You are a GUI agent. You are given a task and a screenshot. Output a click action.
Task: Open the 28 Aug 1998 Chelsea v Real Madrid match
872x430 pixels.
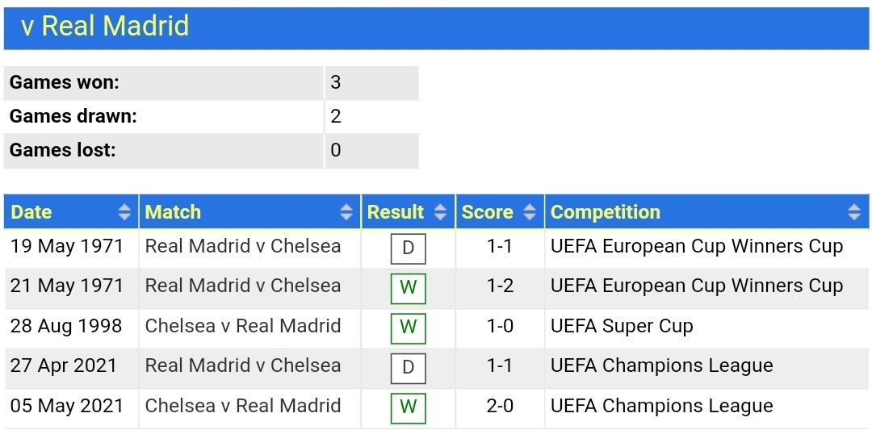(243, 326)
